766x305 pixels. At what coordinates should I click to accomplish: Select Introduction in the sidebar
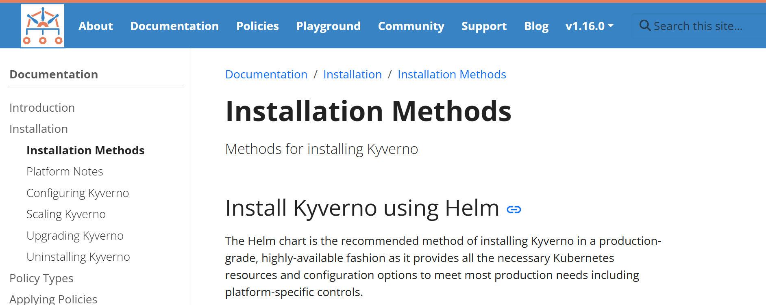coord(42,108)
